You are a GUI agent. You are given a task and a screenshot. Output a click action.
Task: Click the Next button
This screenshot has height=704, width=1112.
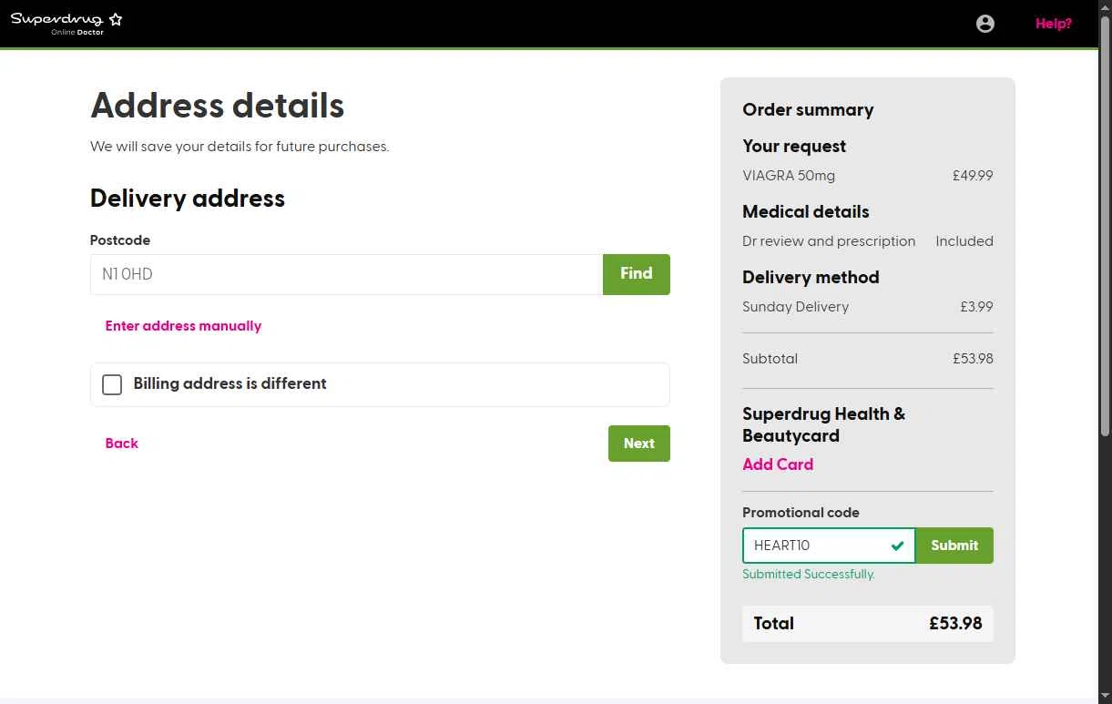coord(639,444)
